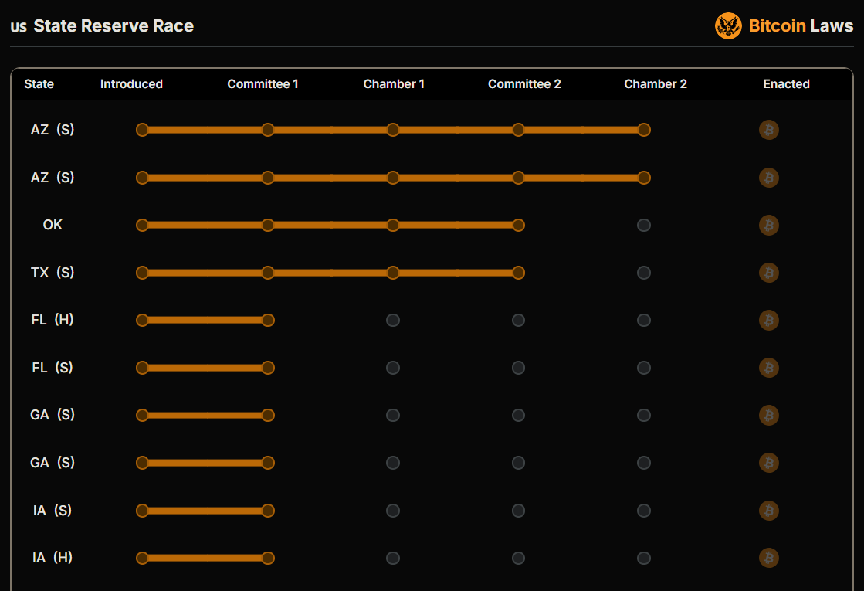Click the Chamber 2 gray dot for TX (S)
Screen dimensions: 864x591
[644, 273]
